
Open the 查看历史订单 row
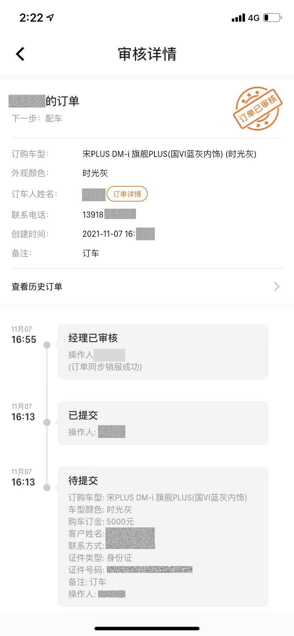click(x=142, y=286)
